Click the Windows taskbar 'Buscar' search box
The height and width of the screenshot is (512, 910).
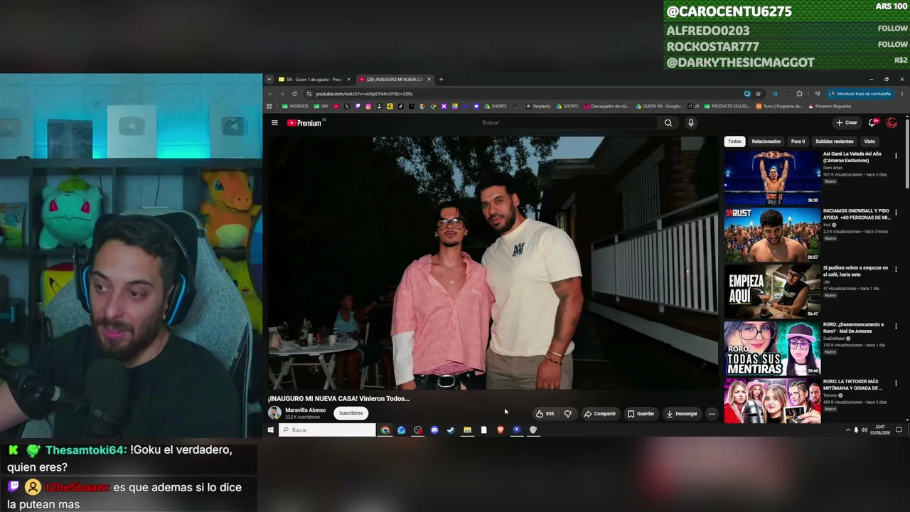click(x=327, y=430)
